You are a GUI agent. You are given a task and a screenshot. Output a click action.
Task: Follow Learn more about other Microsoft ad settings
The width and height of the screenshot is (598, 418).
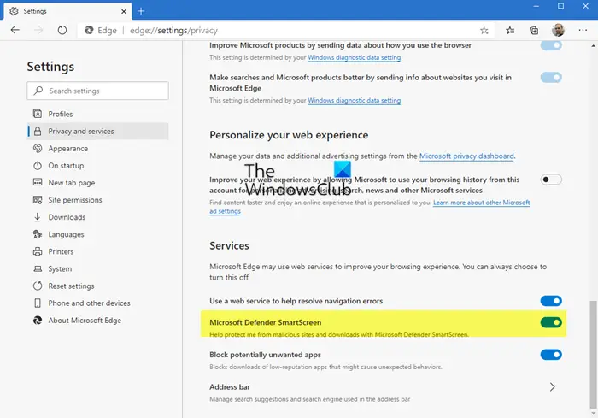(x=370, y=207)
